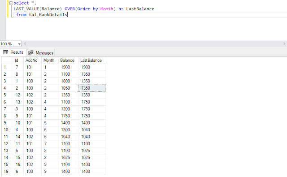
Task: Select the AccNo column header
Action: tap(33, 60)
